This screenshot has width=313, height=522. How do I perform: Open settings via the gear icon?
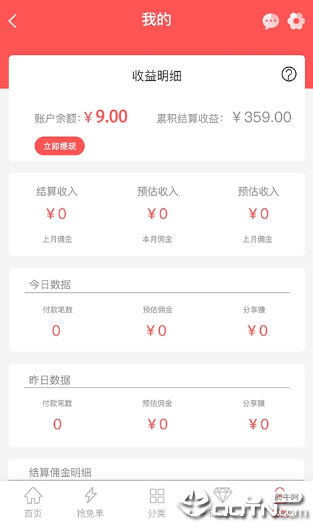[x=296, y=21]
